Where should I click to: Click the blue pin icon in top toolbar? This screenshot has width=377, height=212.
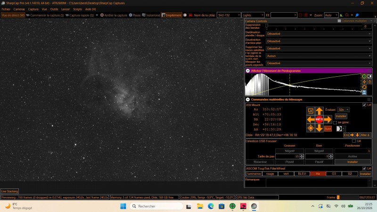tap(357, 15)
